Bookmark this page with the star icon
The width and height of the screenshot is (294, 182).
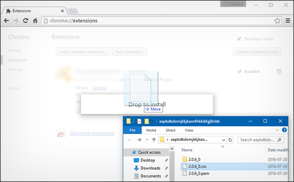[x=277, y=21]
